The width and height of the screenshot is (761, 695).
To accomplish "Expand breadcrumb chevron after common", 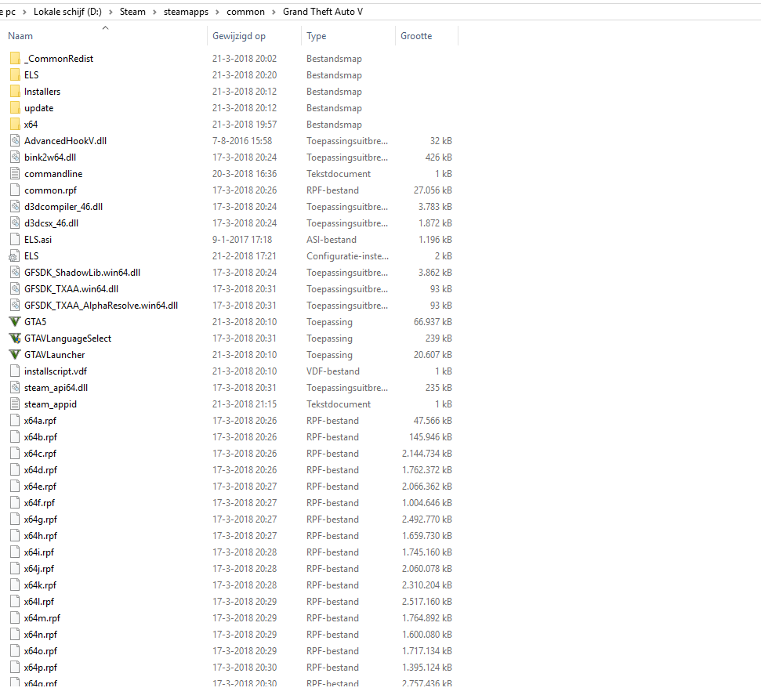I will (274, 12).
